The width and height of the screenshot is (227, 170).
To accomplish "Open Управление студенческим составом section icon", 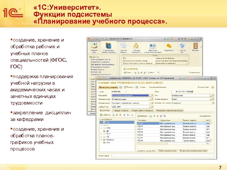I will [153, 46].
